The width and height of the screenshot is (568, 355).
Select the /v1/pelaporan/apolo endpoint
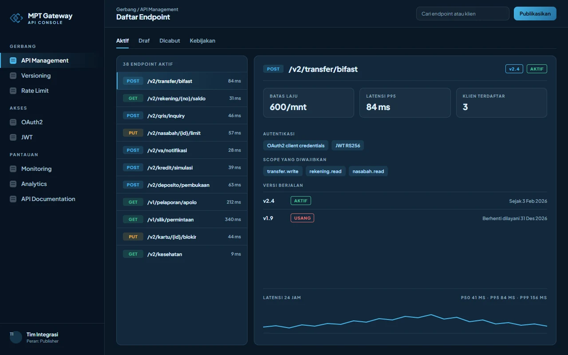(182, 202)
